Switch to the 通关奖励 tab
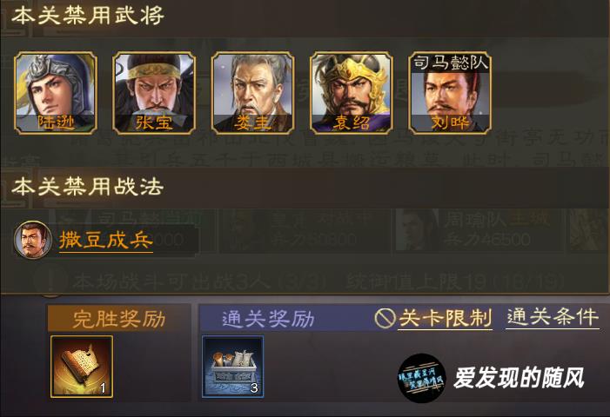 268,318
